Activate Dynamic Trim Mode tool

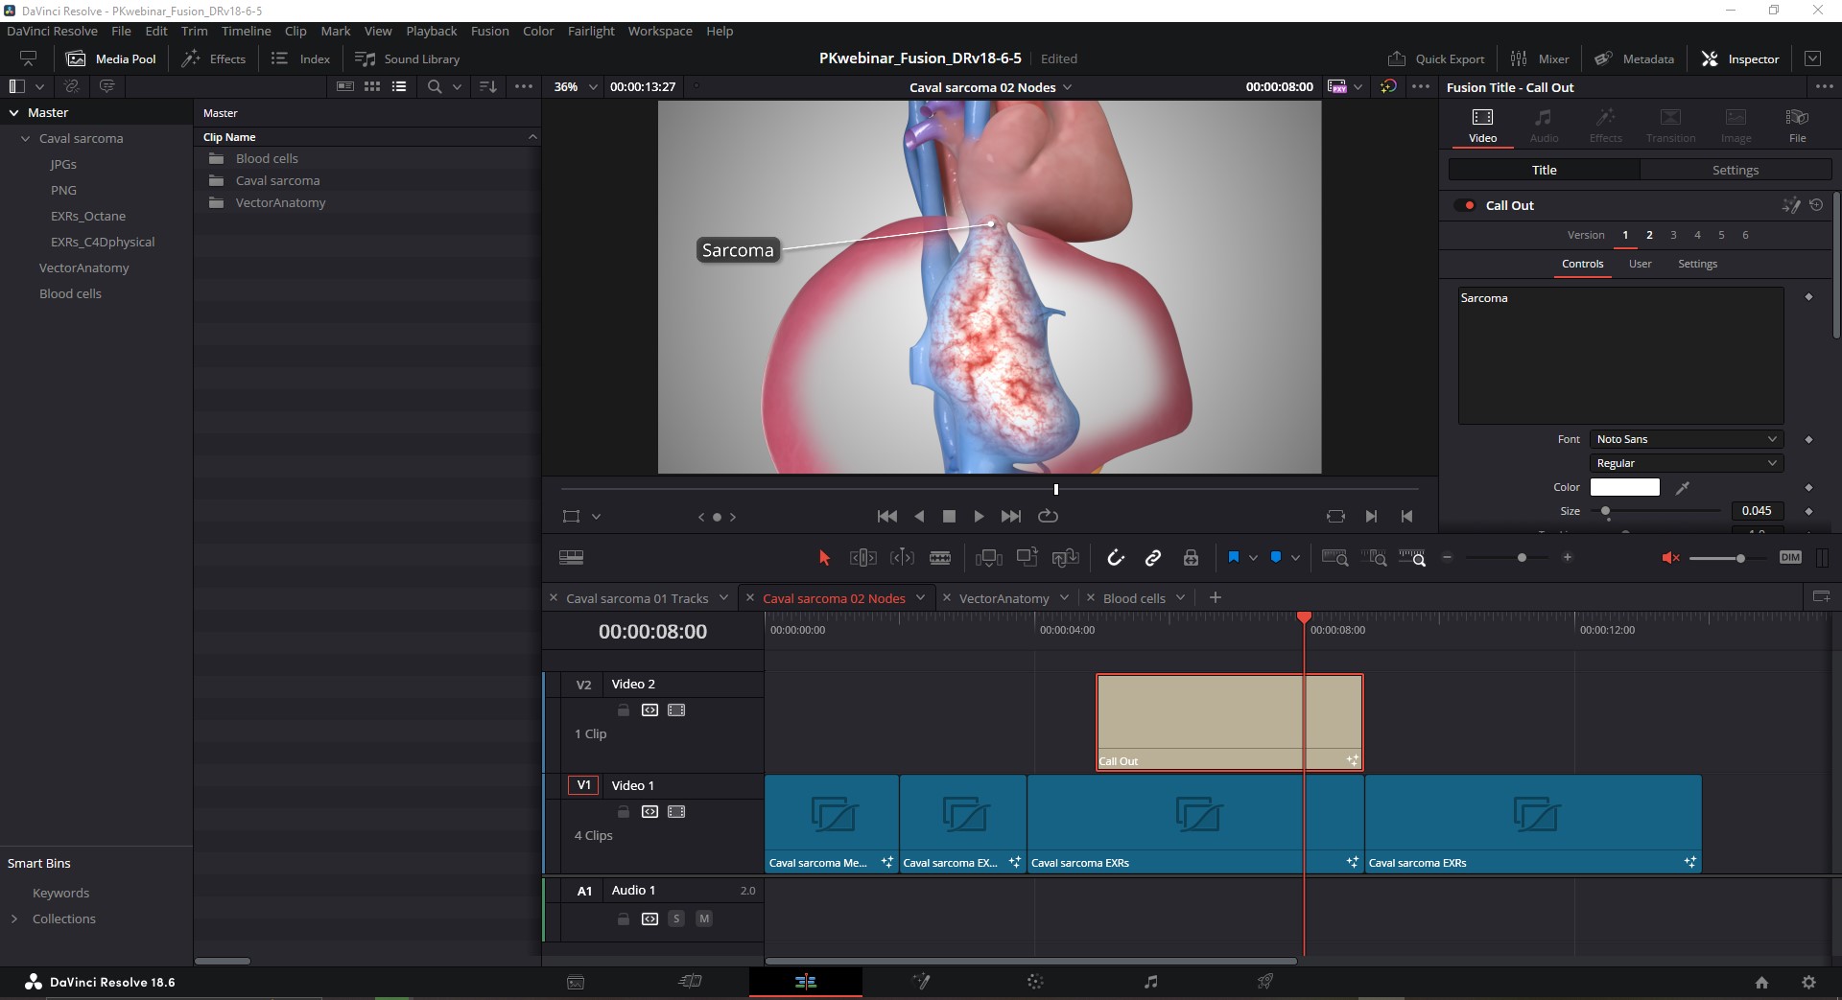[902, 558]
